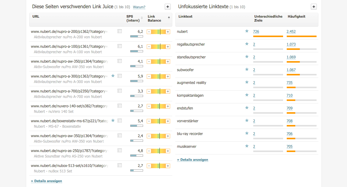The height and width of the screenshot is (187, 347).
Task: Click minus on nupro-a-200 link balance
Action: click(x=149, y=32)
